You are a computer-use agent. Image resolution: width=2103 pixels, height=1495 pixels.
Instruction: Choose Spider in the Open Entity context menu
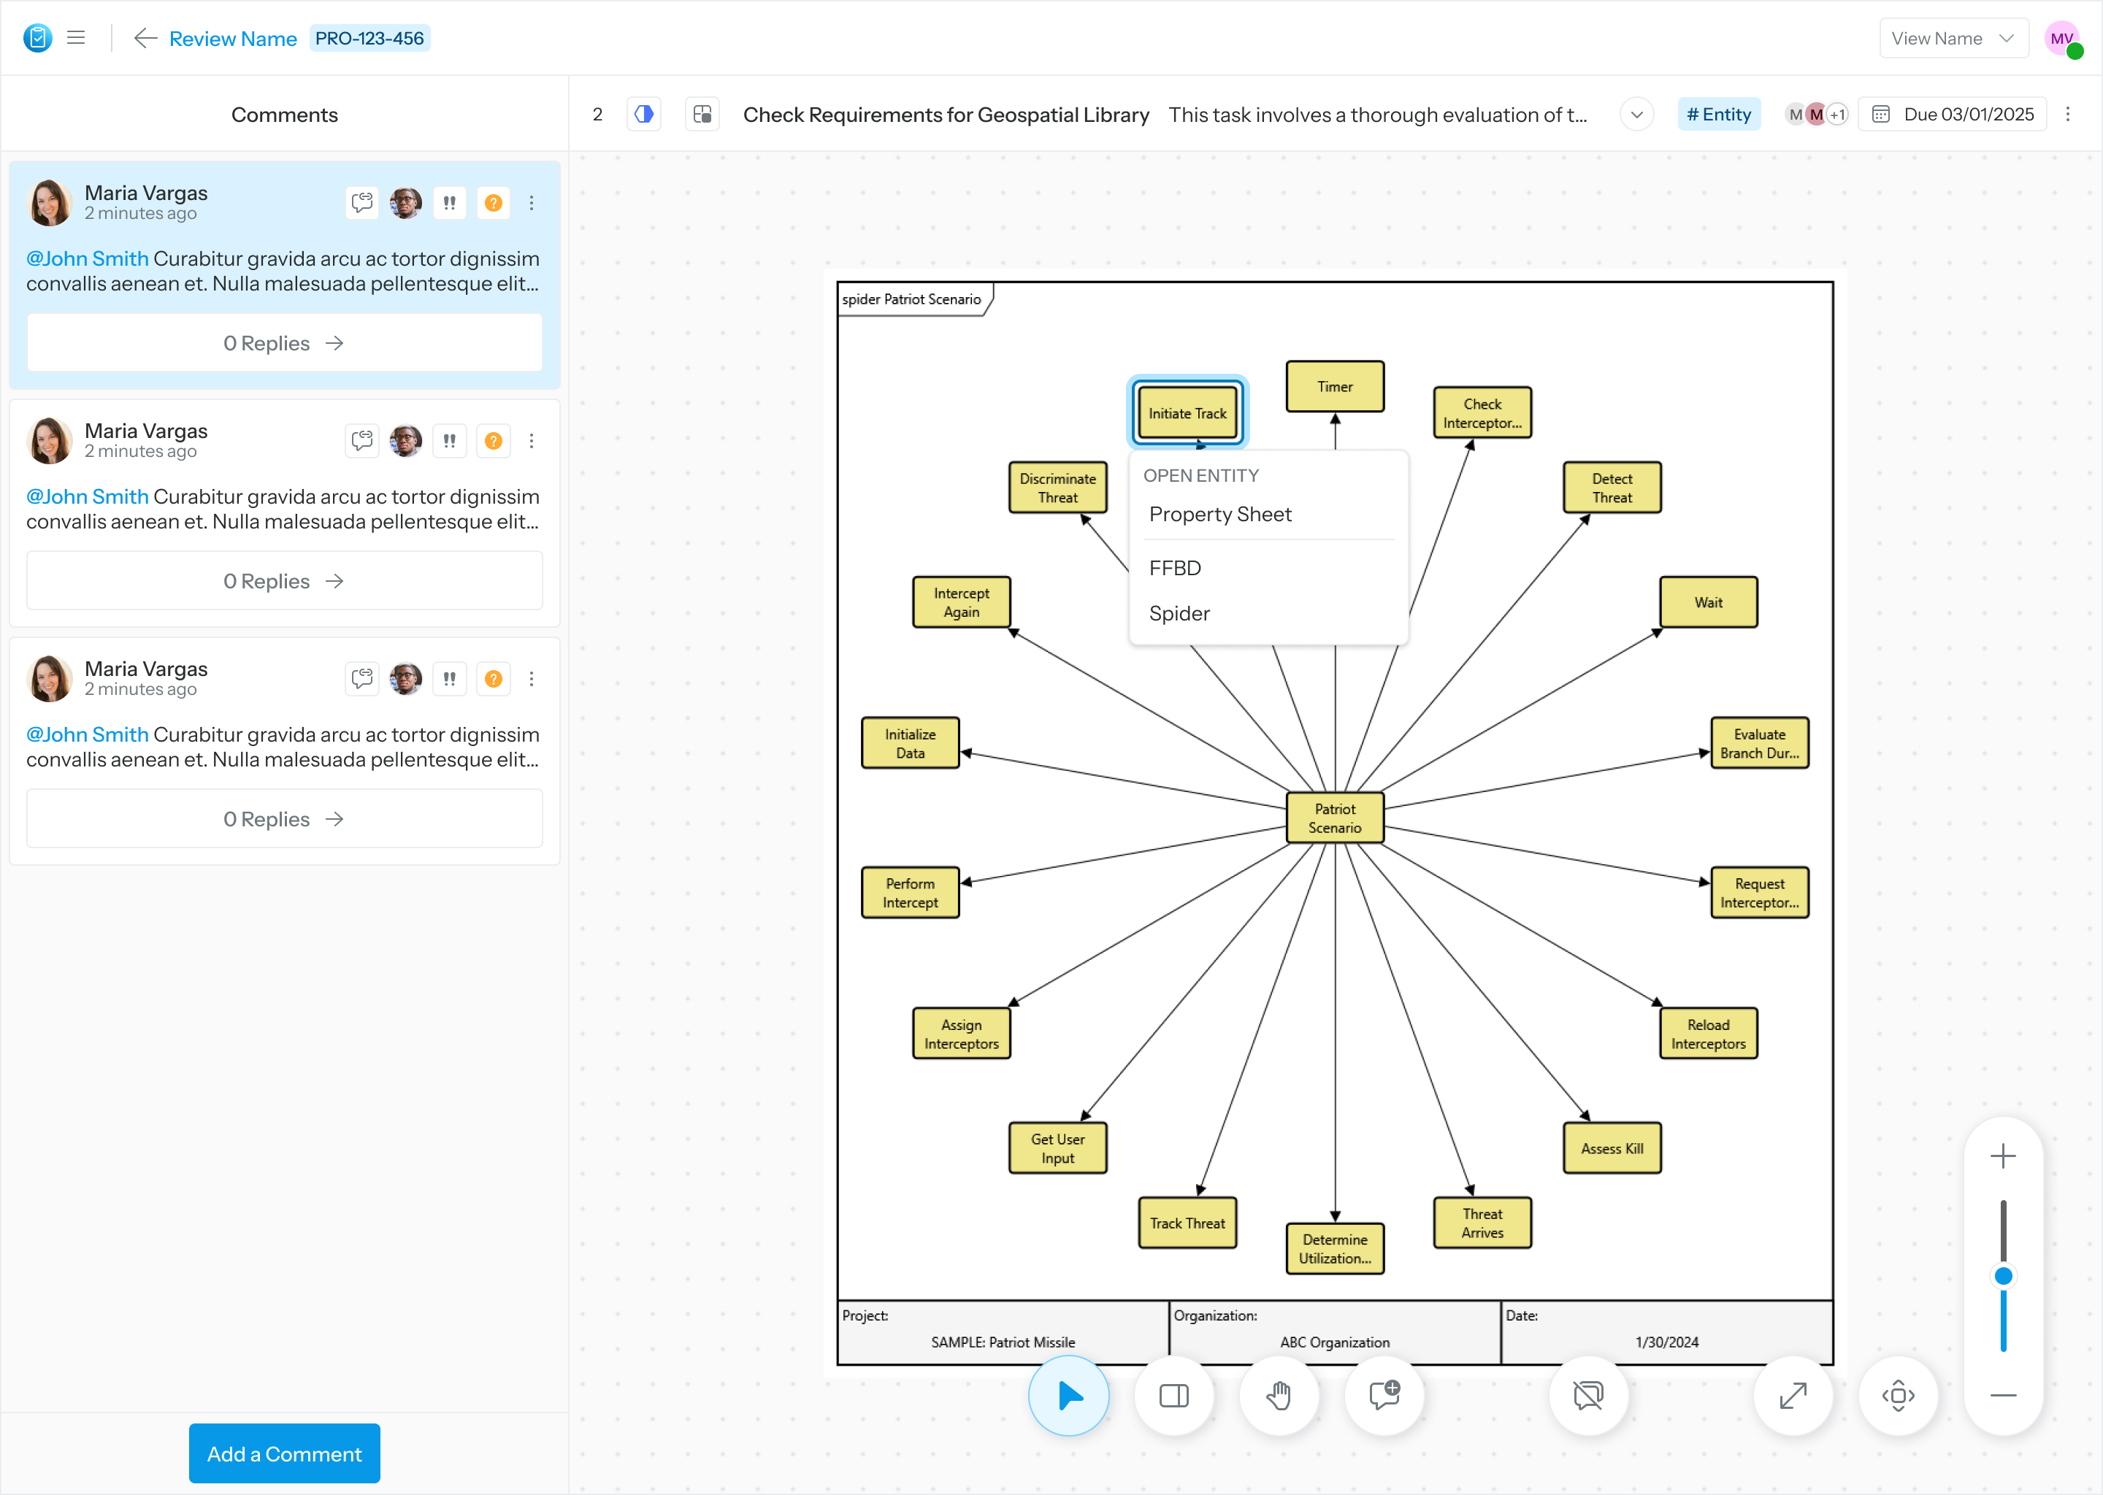tap(1179, 613)
